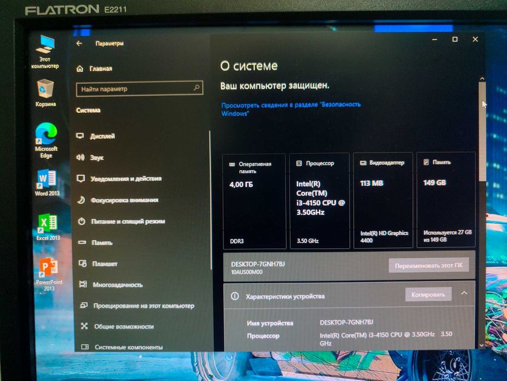
Task: Open This Computer desktop icon
Action: click(45, 52)
